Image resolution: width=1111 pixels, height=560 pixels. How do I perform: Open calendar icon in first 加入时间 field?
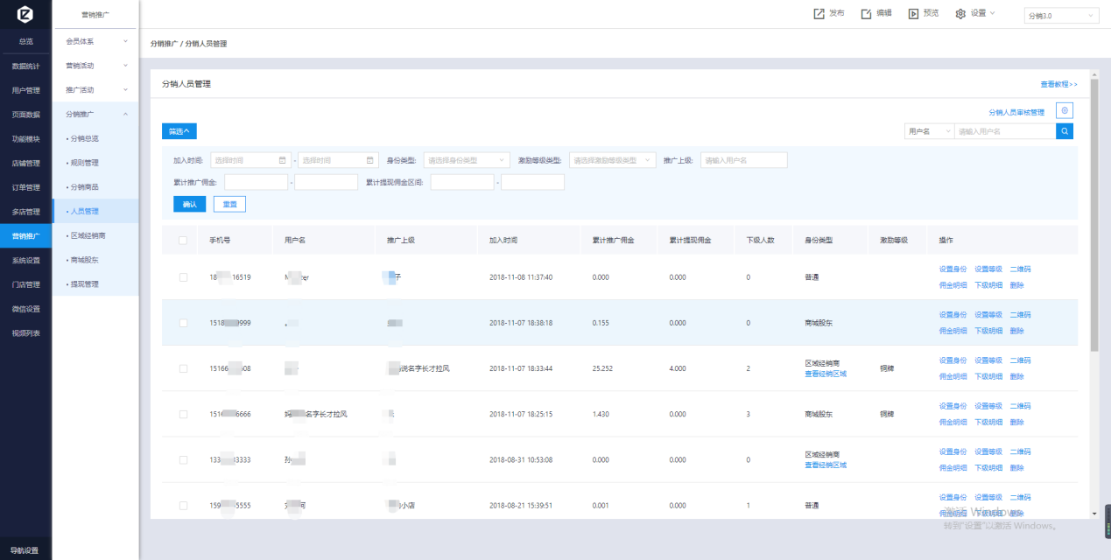pos(282,160)
